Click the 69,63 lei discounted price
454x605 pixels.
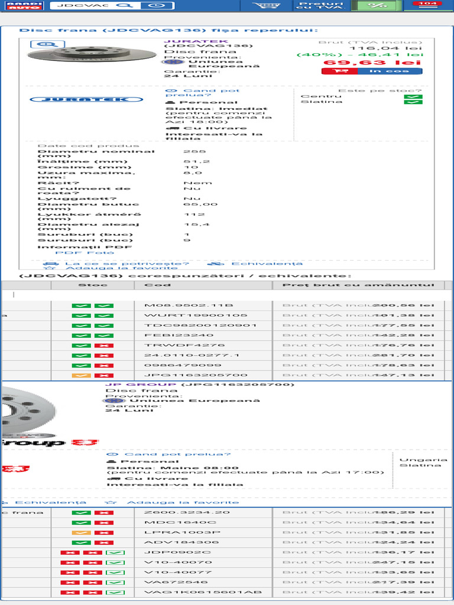click(x=372, y=63)
